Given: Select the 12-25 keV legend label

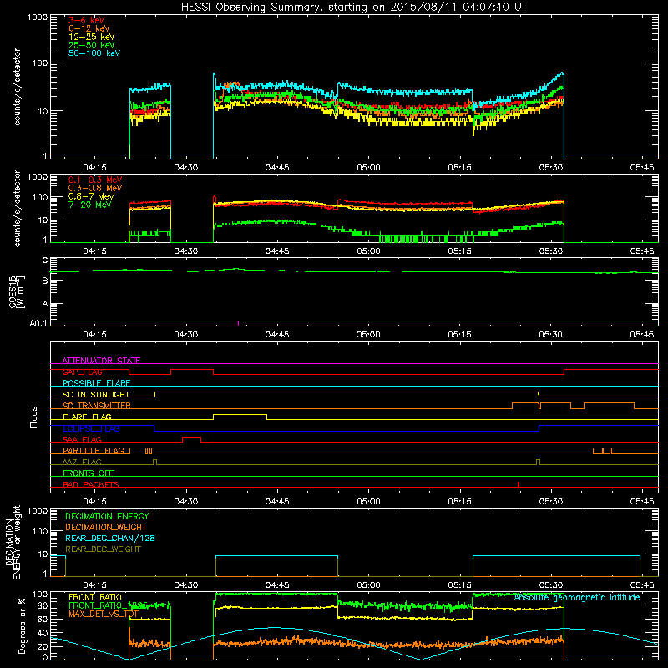Looking at the screenshot, I should (x=92, y=37).
